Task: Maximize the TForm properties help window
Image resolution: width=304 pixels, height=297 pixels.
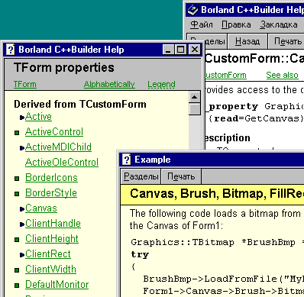Action: point(181,50)
